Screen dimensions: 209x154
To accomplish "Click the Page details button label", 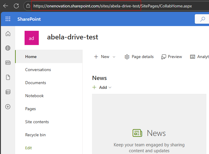I will (x=143, y=57).
